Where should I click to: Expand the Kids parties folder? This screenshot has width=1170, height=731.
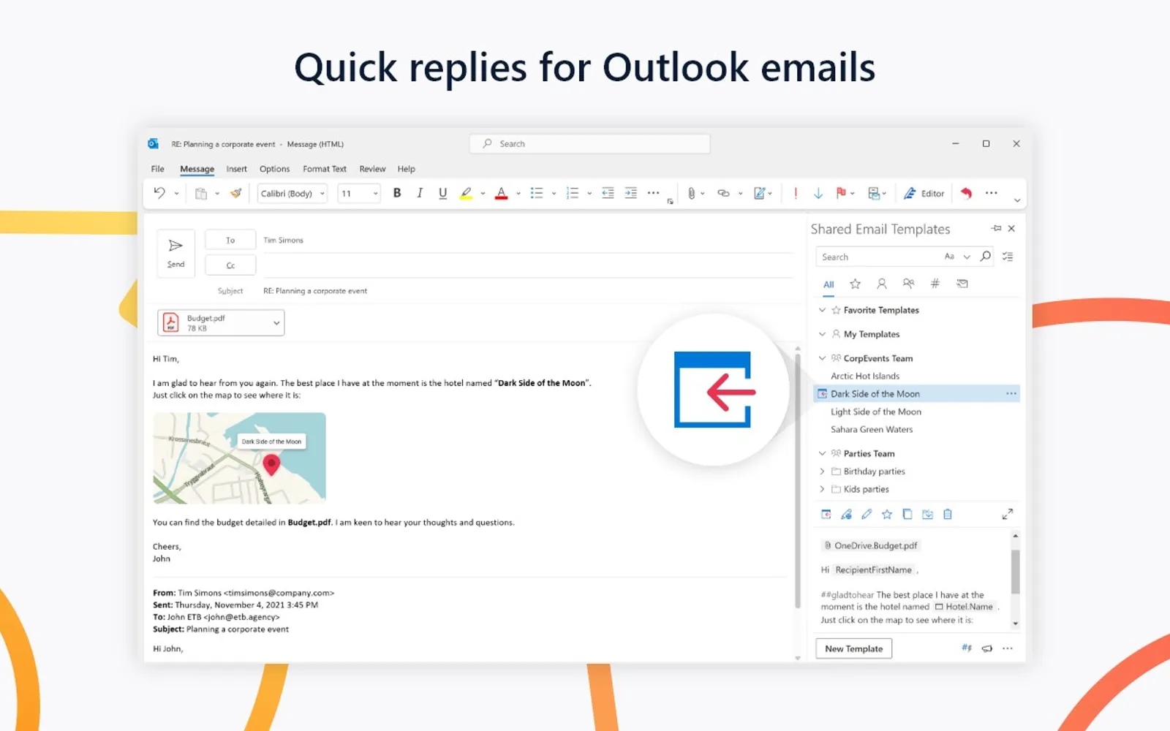click(822, 489)
